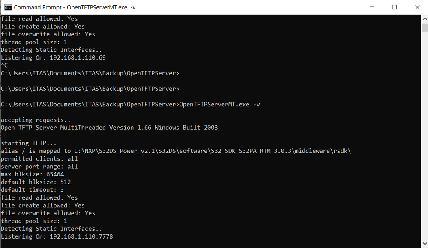Click the 'Listening On: 192.168.1.110:7778' line
This screenshot has height=248, width=428.
coord(57,236)
